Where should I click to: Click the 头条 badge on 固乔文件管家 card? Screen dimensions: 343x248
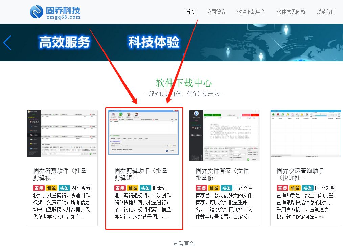(x=226, y=188)
